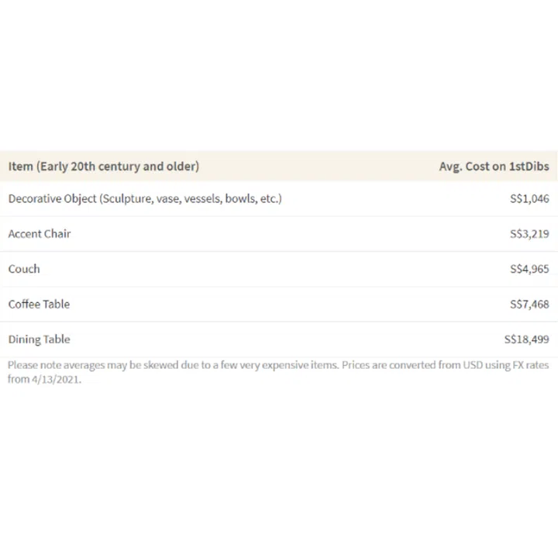558x558 pixels.
Task: Select the S$7,468 price cell
Action: (x=529, y=304)
